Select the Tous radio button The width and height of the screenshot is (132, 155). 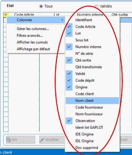[x=41, y=7]
